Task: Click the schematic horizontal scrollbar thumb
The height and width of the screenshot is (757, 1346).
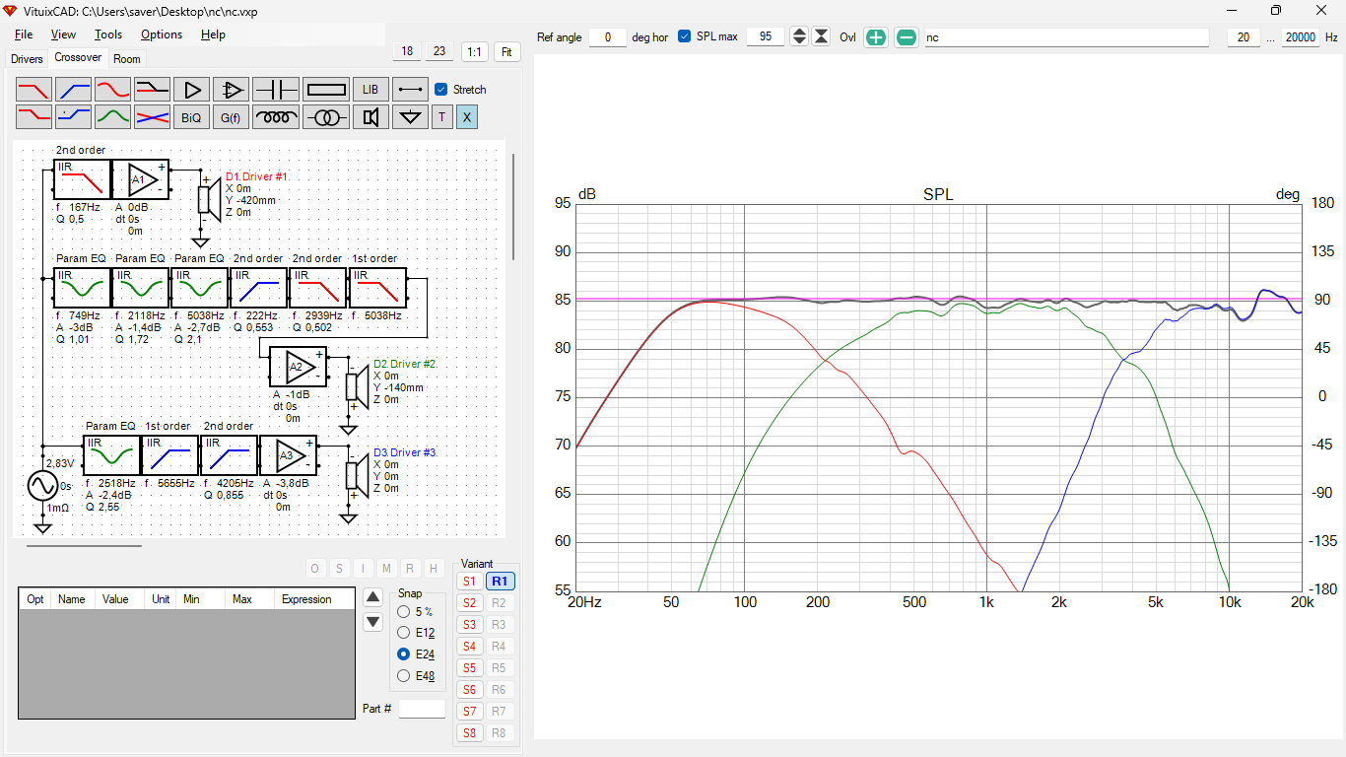Action: pos(84,545)
